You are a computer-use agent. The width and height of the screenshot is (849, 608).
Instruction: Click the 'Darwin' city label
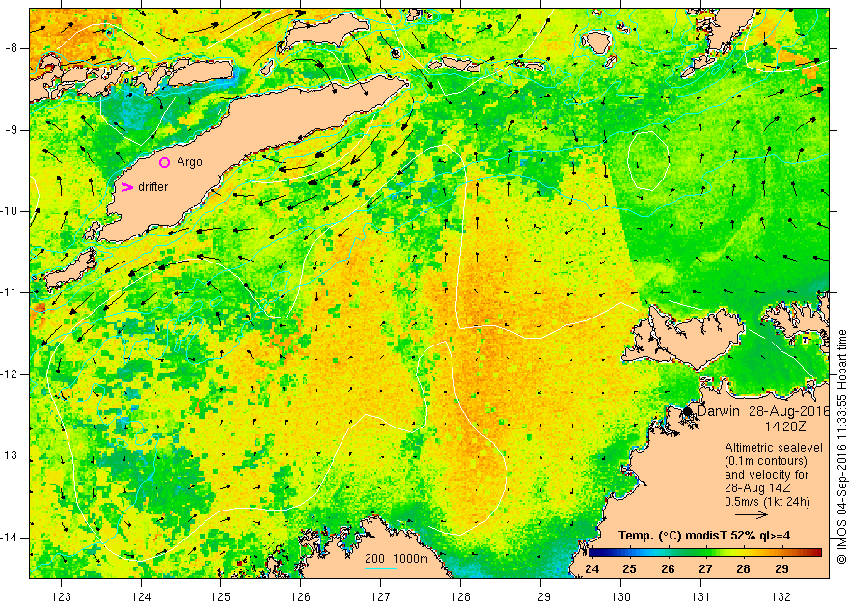[719, 411]
